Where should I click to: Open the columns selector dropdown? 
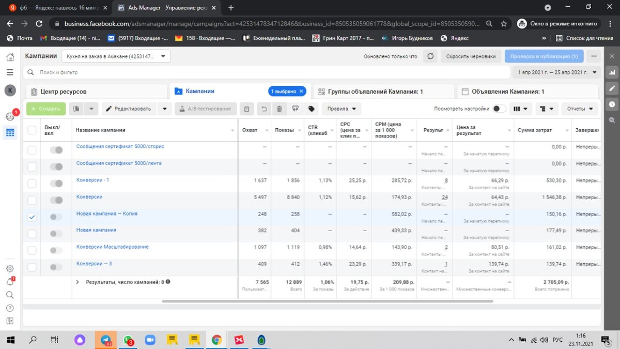[x=520, y=109]
